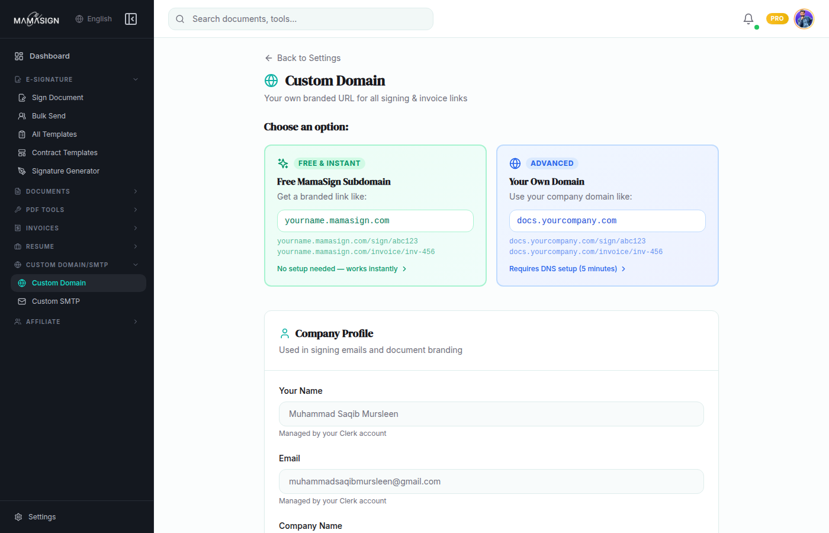Click the yourname.mamasign.com/sign/abc123 sample URL
This screenshot has width=829, height=533.
[x=348, y=241]
